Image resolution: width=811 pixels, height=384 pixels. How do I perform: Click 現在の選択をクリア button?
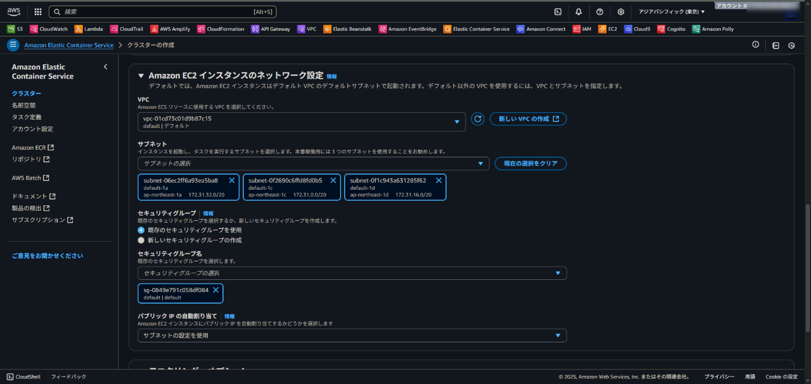click(531, 164)
